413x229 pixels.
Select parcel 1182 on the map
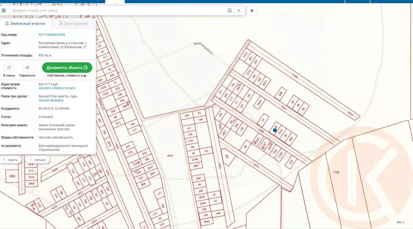coord(336,172)
